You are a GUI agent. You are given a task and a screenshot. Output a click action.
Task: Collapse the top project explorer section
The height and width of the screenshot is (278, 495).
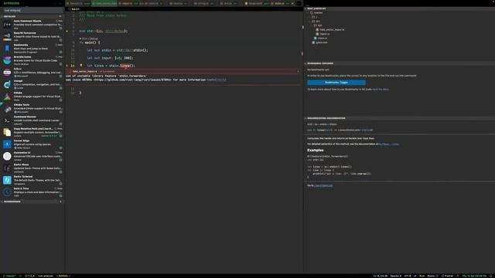tap(399, 8)
